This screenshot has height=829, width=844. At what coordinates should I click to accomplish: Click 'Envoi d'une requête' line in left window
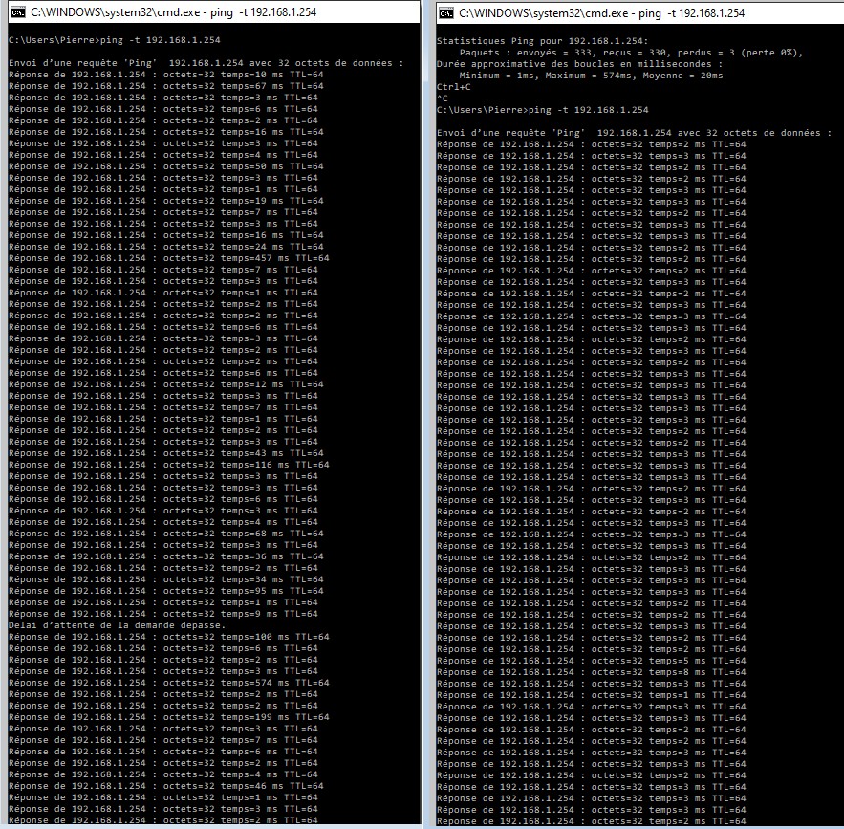tap(206, 63)
